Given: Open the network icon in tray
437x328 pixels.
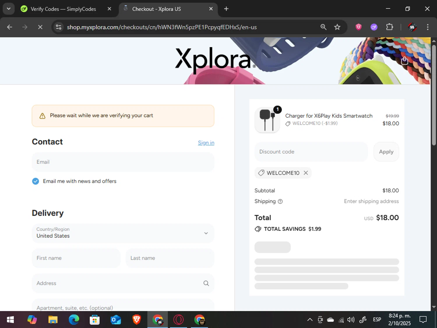Looking at the screenshot, I should [x=341, y=320].
